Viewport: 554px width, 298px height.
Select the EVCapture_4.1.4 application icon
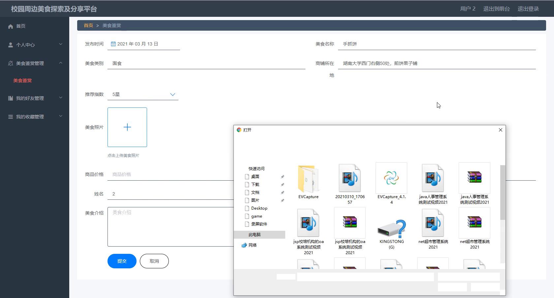tap(391, 178)
